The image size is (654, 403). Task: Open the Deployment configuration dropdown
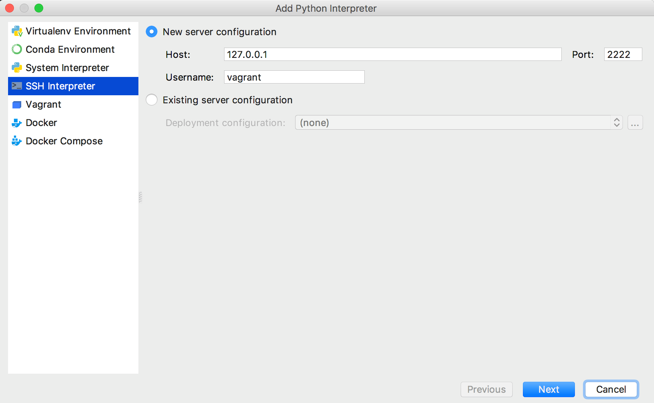tap(458, 122)
